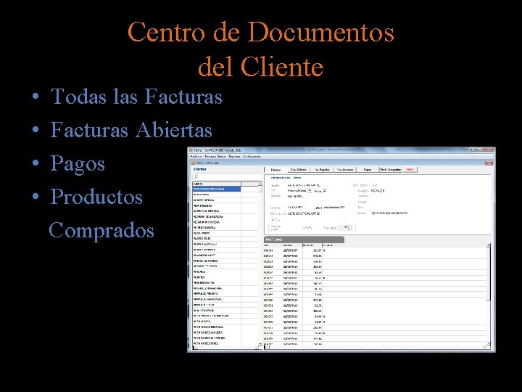The height and width of the screenshot is (392, 522).
Task: Switch to the Fac. Anuladas tab
Action: 345,170
